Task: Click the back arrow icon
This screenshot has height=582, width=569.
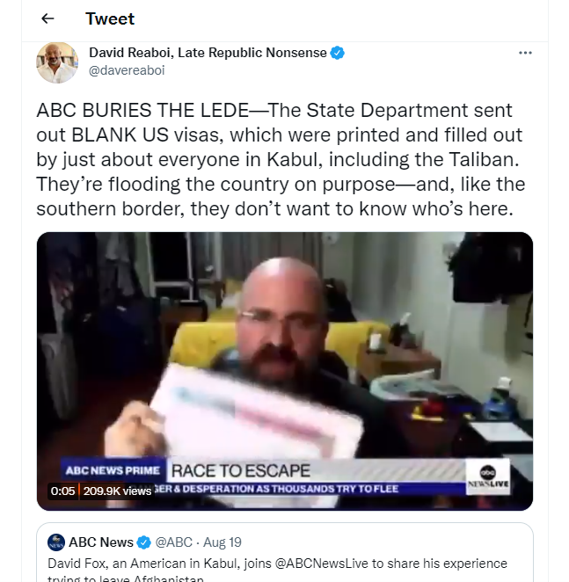Action: point(47,18)
